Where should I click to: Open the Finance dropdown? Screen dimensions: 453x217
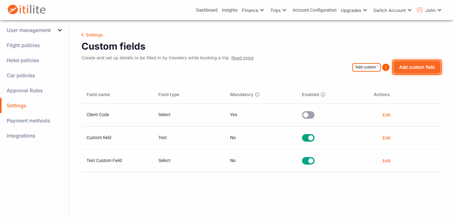point(253,10)
